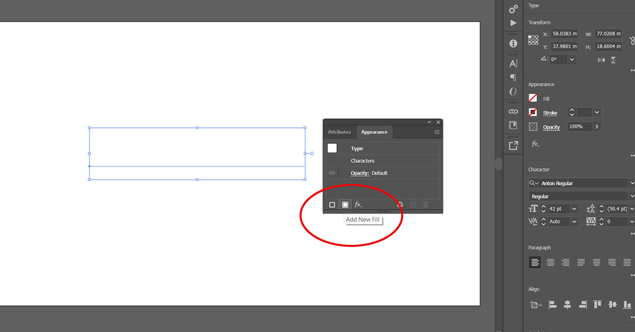Image resolution: width=635 pixels, height=332 pixels.
Task: Open the Character panel from the dock
Action: pos(513,63)
